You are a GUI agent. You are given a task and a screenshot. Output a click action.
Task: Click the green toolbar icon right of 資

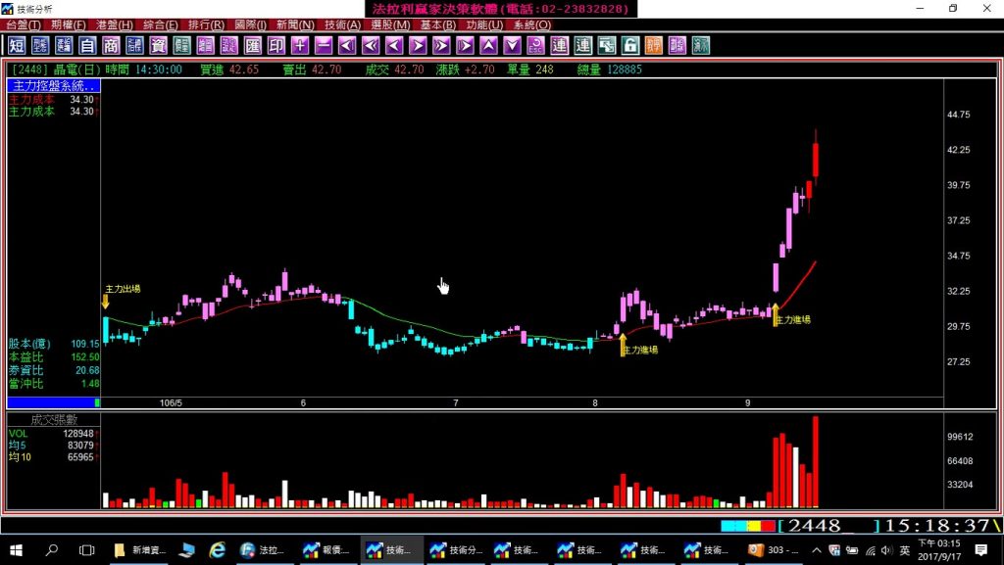[181, 45]
